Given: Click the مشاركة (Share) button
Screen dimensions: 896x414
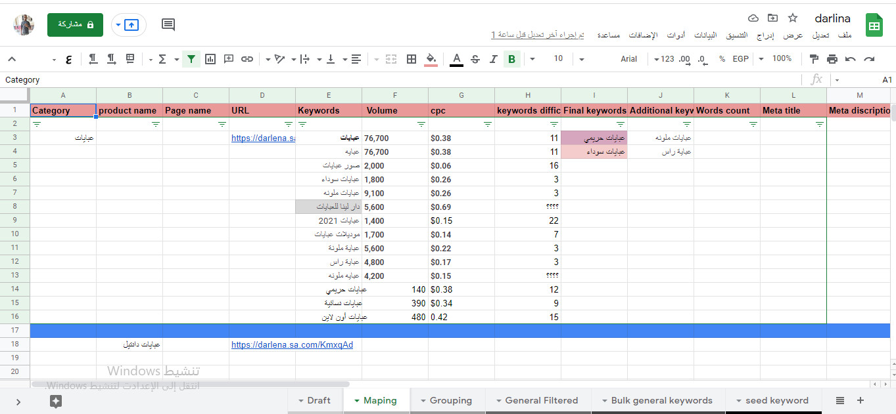Looking at the screenshot, I should [x=75, y=24].
